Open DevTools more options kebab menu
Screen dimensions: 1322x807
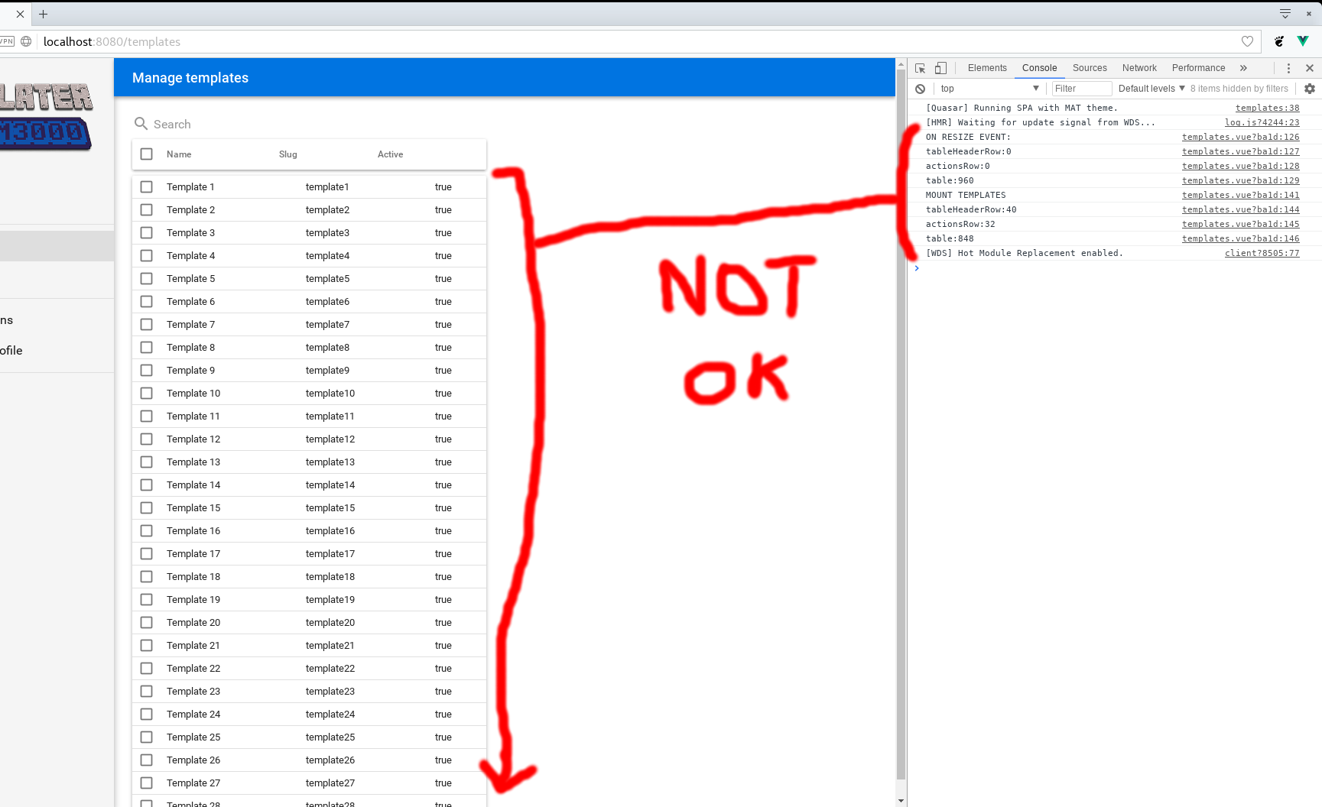(1288, 68)
